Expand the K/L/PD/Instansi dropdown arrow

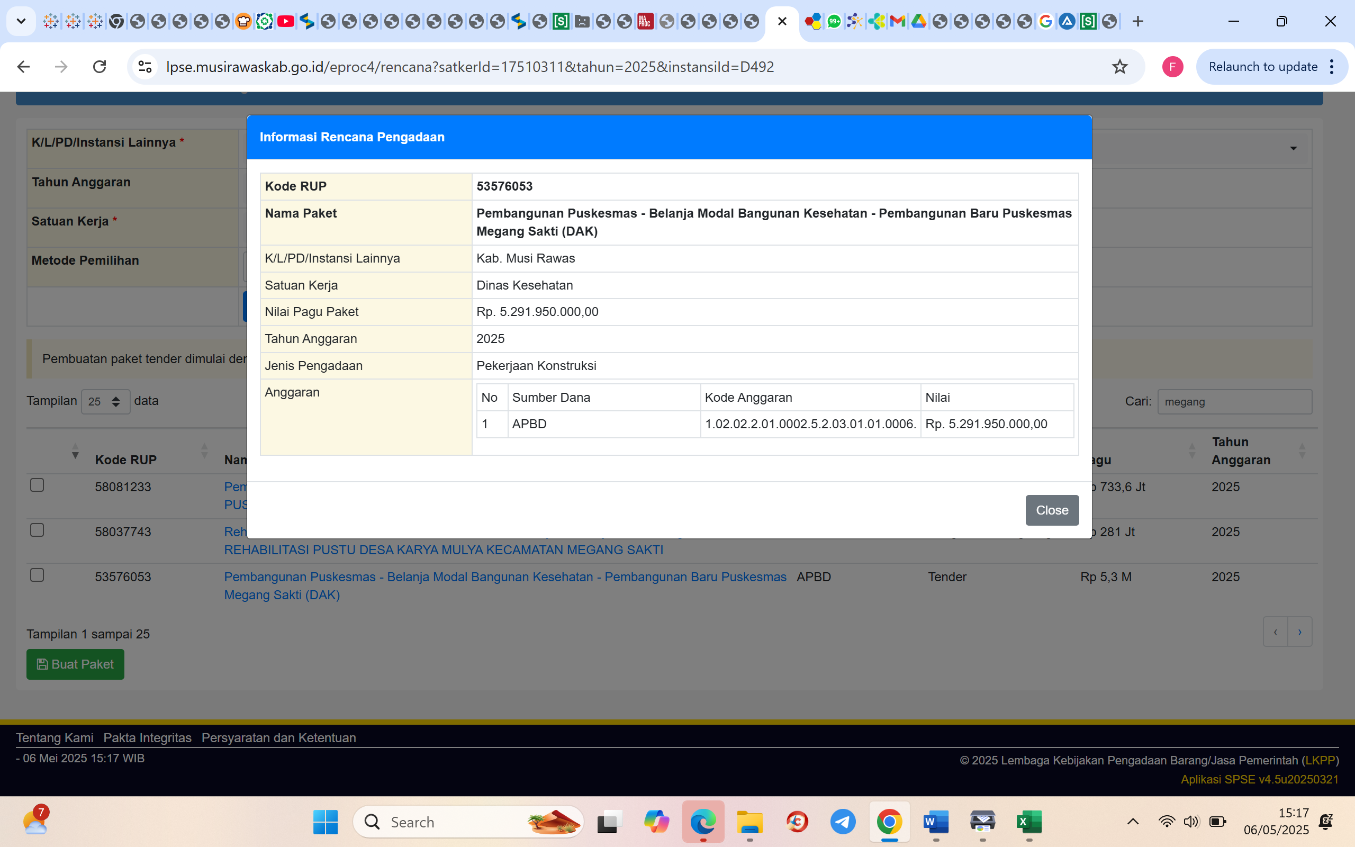point(1293,148)
